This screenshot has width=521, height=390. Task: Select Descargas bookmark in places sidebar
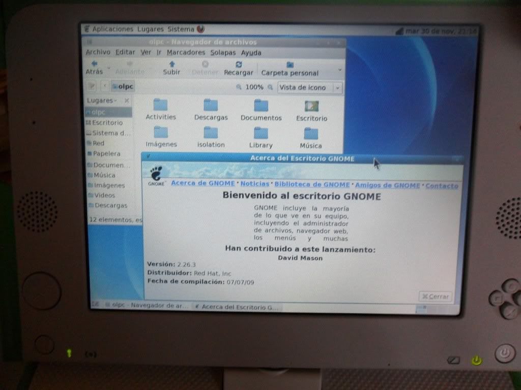tap(108, 206)
